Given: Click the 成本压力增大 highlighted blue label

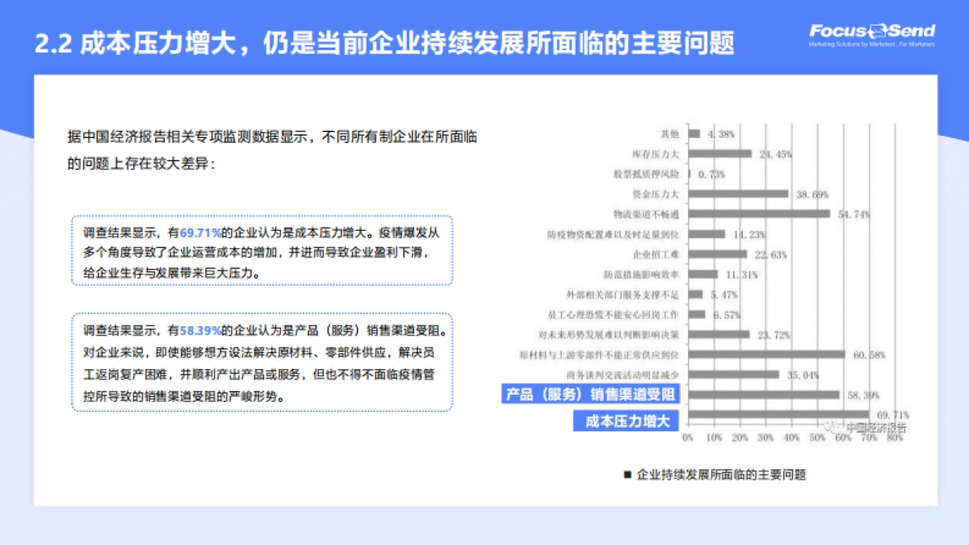Looking at the screenshot, I should [x=626, y=421].
